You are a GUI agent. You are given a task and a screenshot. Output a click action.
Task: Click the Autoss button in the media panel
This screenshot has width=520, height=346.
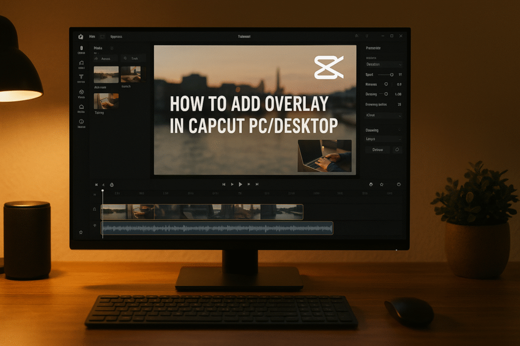[x=106, y=59]
